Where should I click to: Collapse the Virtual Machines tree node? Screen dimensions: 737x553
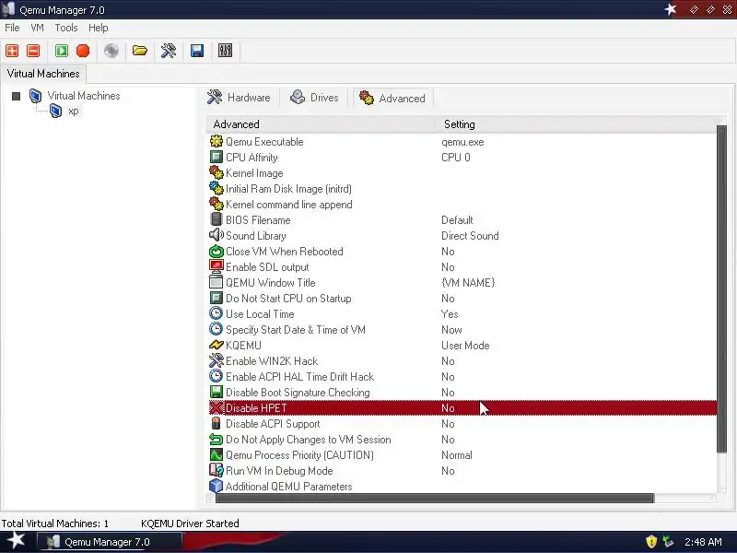(16, 97)
